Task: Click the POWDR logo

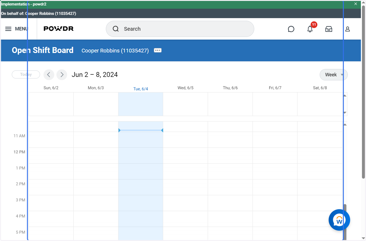Action: pos(59,29)
